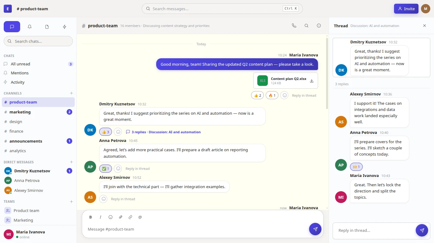
Task: Add reaction to Dmitry Kuznetsov's message
Action: click(x=118, y=132)
